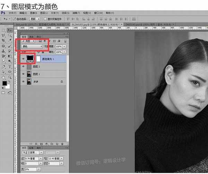
Task: Select the Zoom tool in the toolbox
Action: 9,77
